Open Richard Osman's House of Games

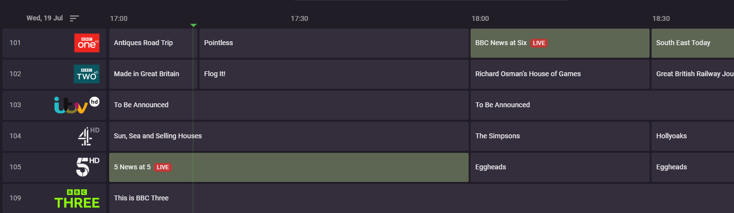[x=559, y=74]
